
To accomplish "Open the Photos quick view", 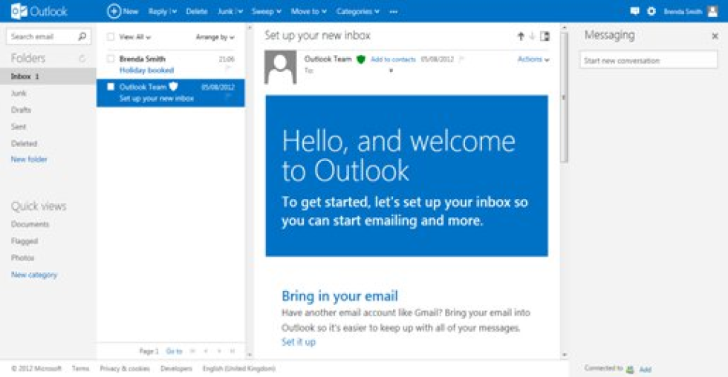I will pyautogui.click(x=23, y=258).
